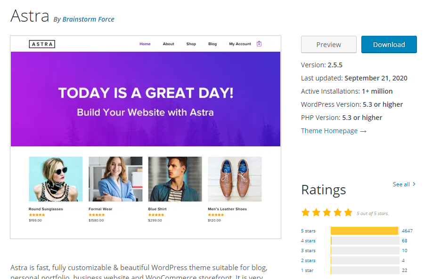The image size is (424, 279).
Task: Open the 3 stars ratings link
Action: pos(308,251)
